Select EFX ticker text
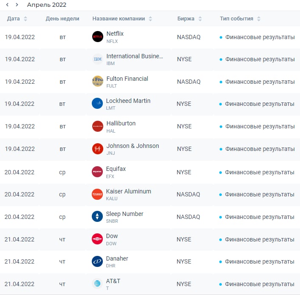Screen dimensions: 300x295 tap(110, 176)
